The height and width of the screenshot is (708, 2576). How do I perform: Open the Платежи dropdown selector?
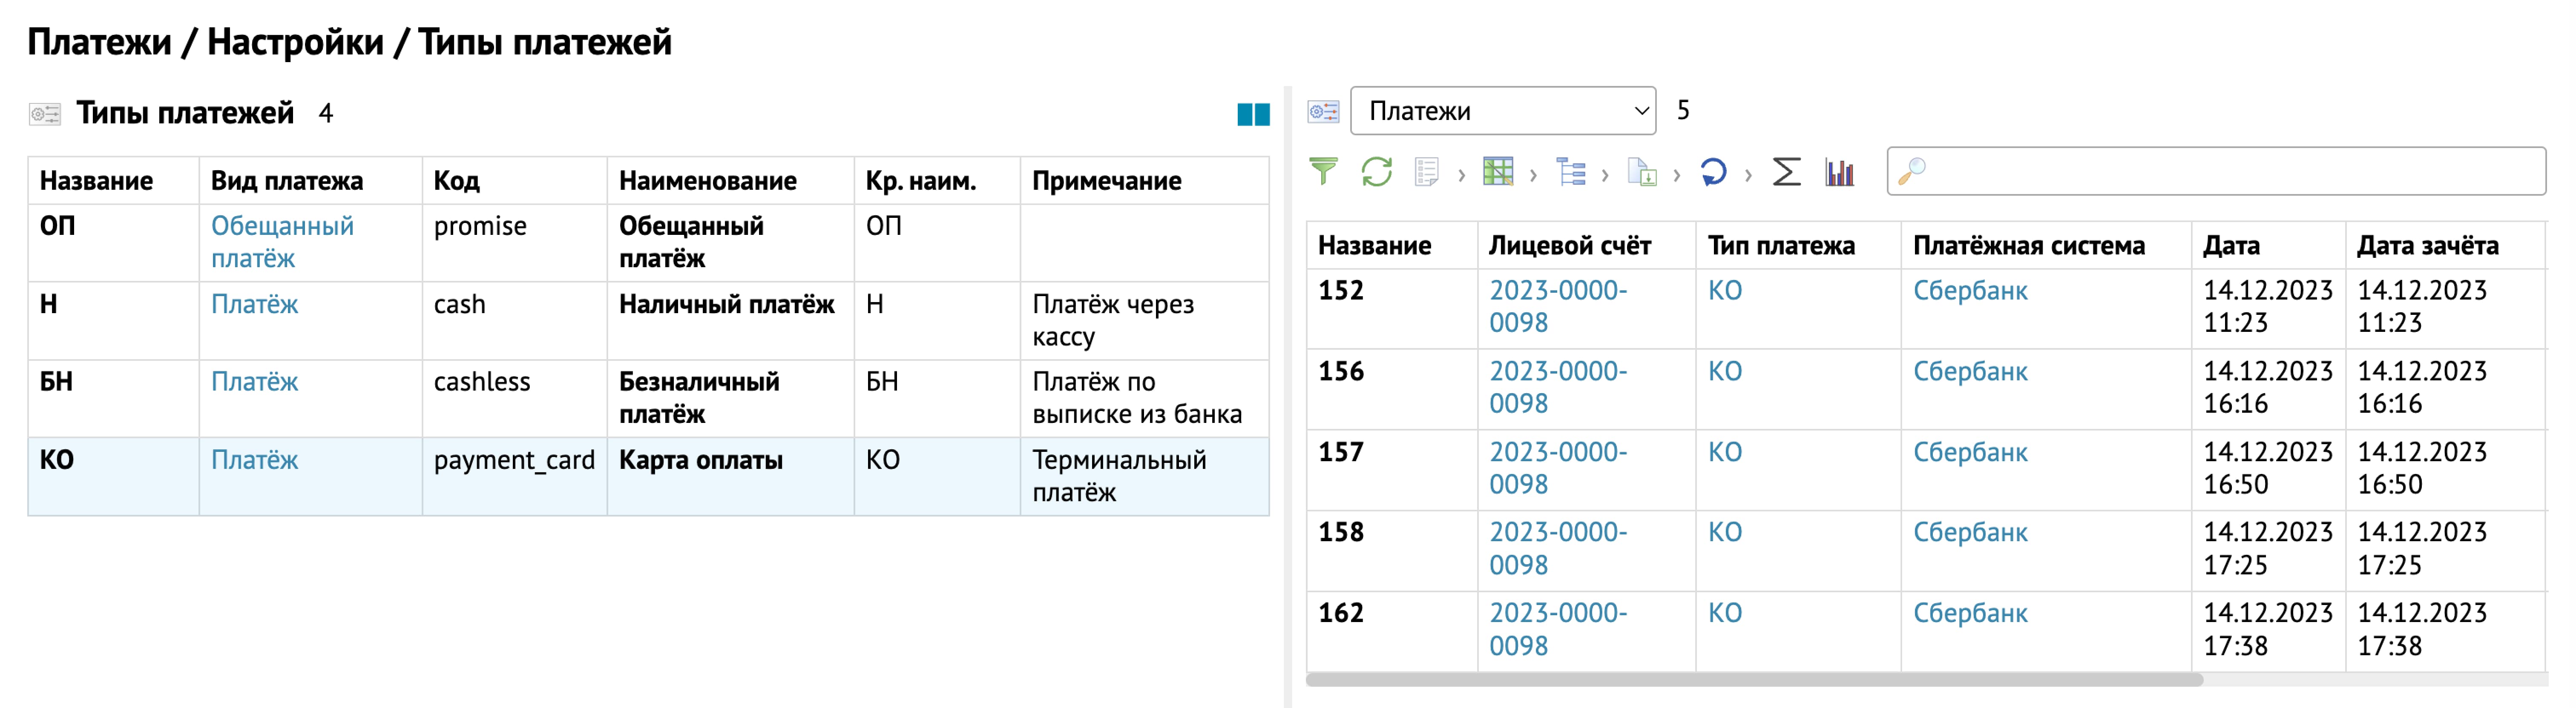point(1503,111)
